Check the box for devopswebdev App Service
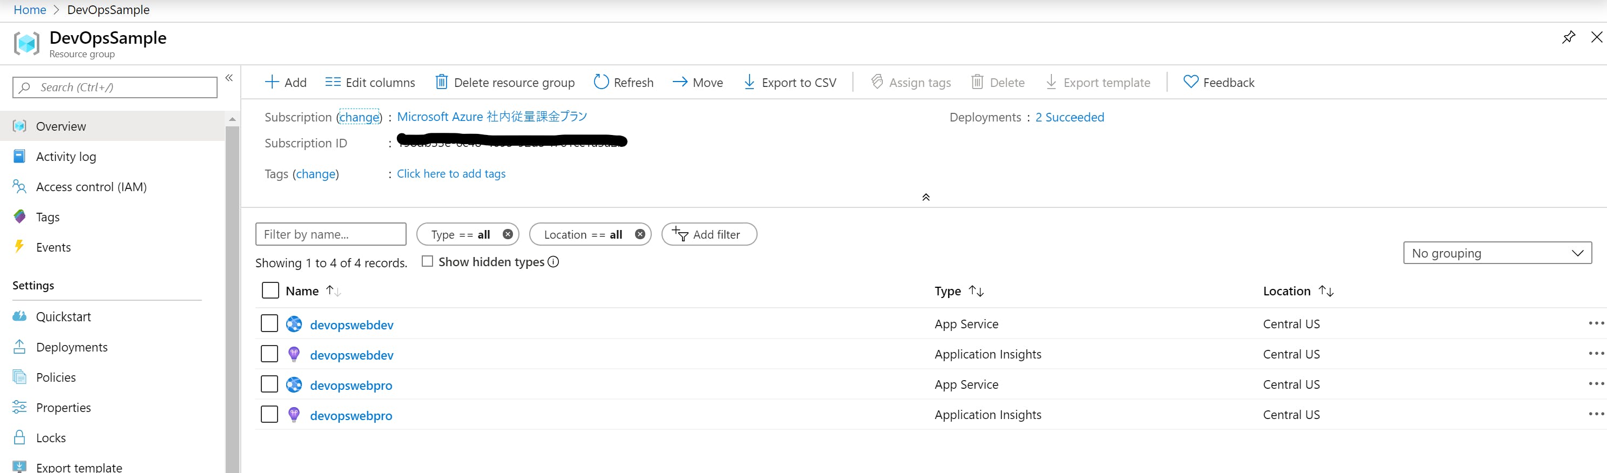The image size is (1607, 473). (269, 323)
